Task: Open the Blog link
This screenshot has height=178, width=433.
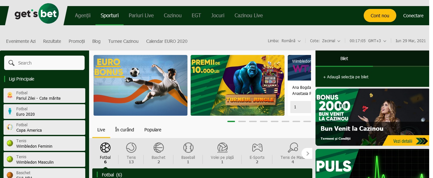Action: click(96, 41)
